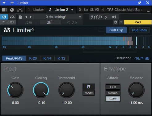Click the Release knob
Viewport: 152px width, 116px height.
point(137,90)
